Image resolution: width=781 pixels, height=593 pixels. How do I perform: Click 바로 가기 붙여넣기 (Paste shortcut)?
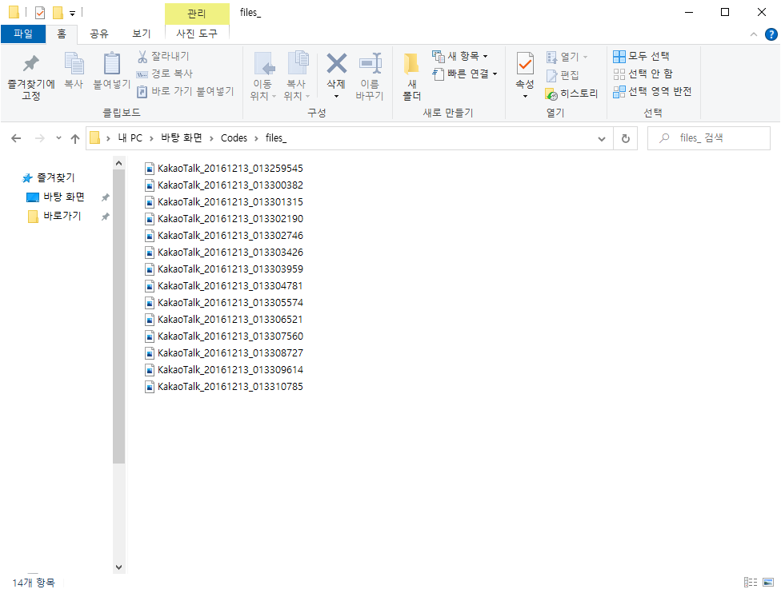[x=185, y=91]
